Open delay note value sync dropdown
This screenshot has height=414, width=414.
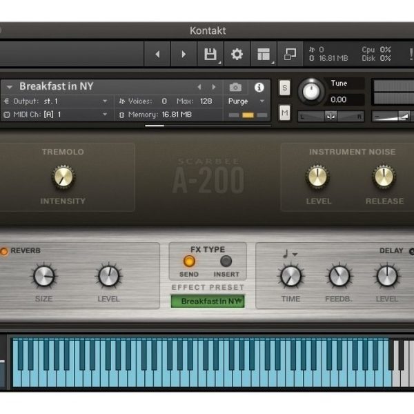[x=290, y=254]
